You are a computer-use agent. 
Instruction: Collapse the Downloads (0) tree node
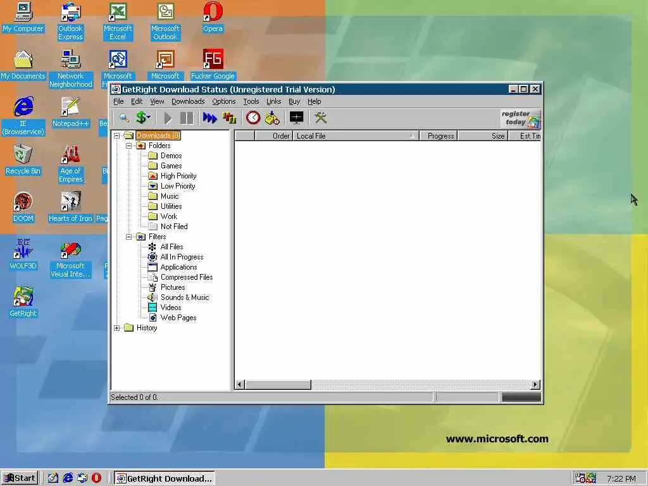(117, 135)
